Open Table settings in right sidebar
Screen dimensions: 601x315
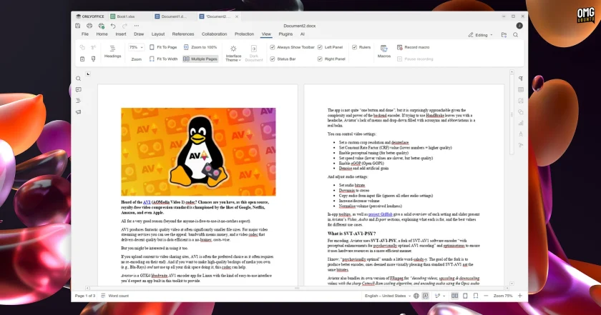(x=521, y=89)
